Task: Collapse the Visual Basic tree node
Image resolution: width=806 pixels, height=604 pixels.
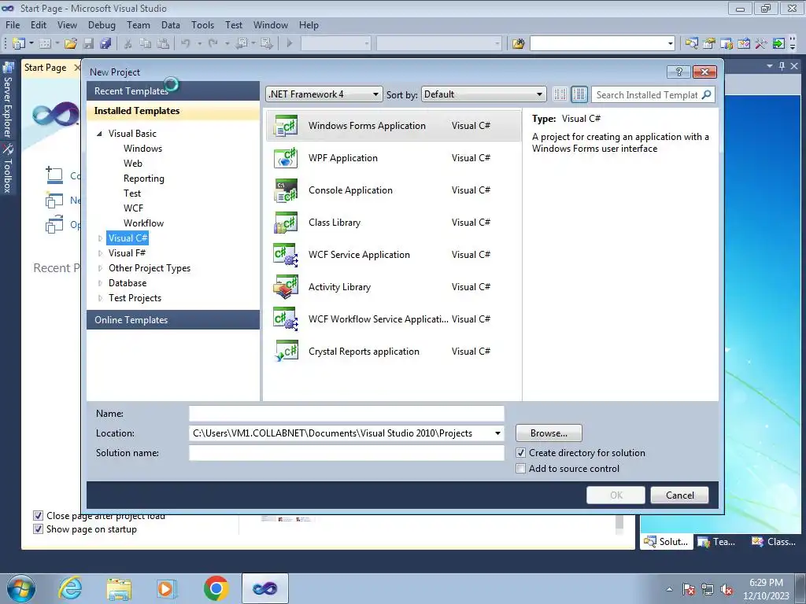Action: (100, 134)
